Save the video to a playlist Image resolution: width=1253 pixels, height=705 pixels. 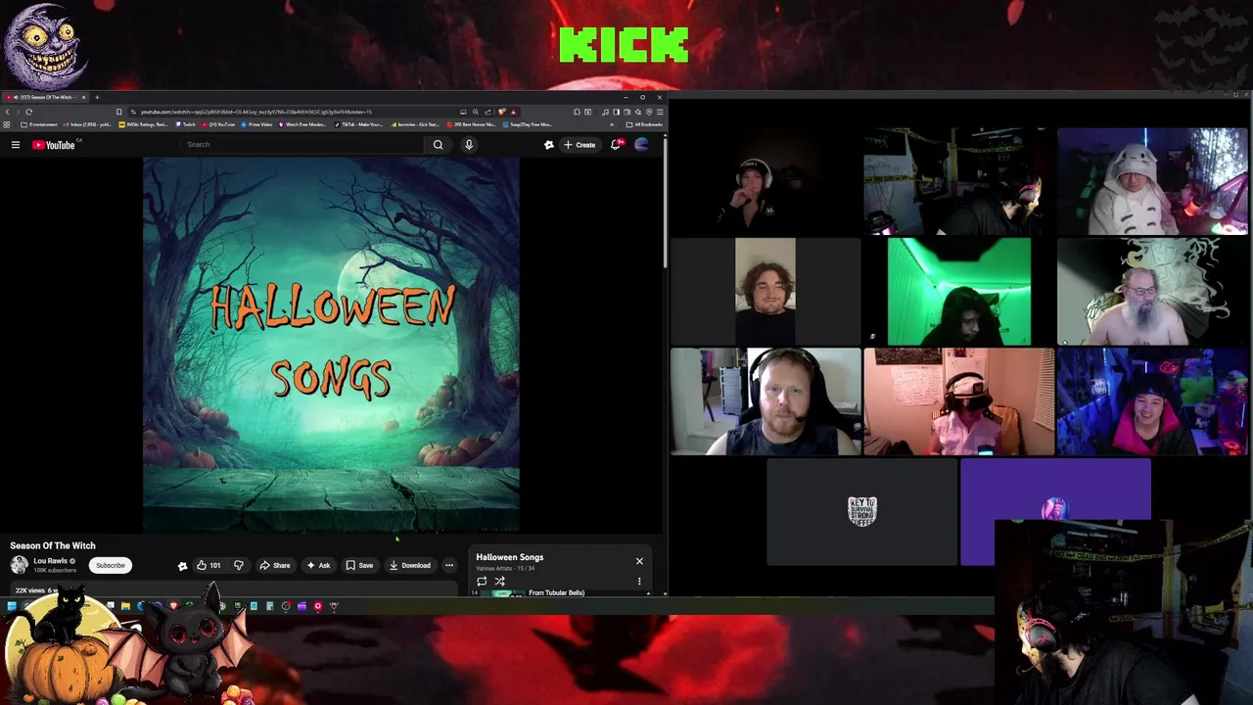359,565
